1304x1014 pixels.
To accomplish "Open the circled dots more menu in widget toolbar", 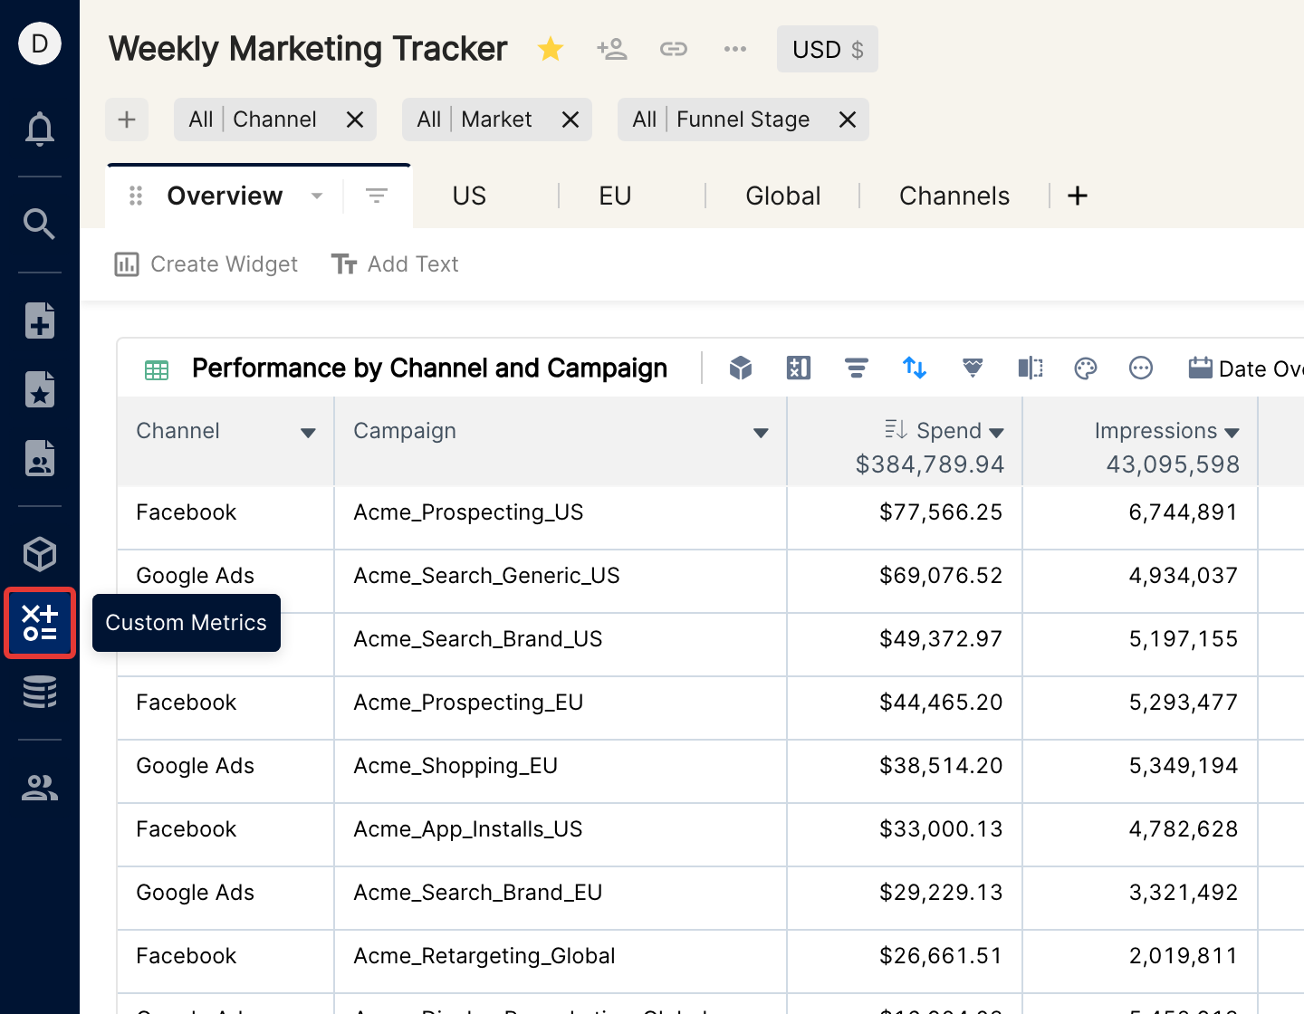I will pos(1141,368).
